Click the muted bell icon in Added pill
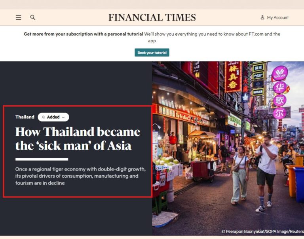The image size is (304, 239). pyautogui.click(x=44, y=117)
